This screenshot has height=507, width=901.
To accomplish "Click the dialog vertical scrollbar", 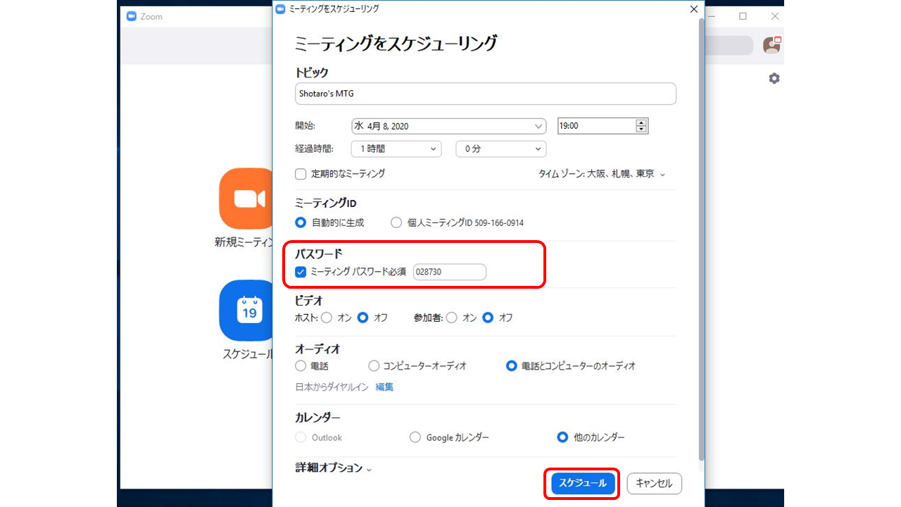I will [700, 239].
